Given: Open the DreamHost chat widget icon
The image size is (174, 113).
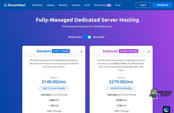Looking at the screenshot, I should tap(166, 110).
